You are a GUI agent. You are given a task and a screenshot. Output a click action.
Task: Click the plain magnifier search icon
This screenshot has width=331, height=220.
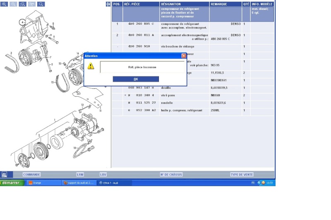pyautogui.click(x=41, y=4)
